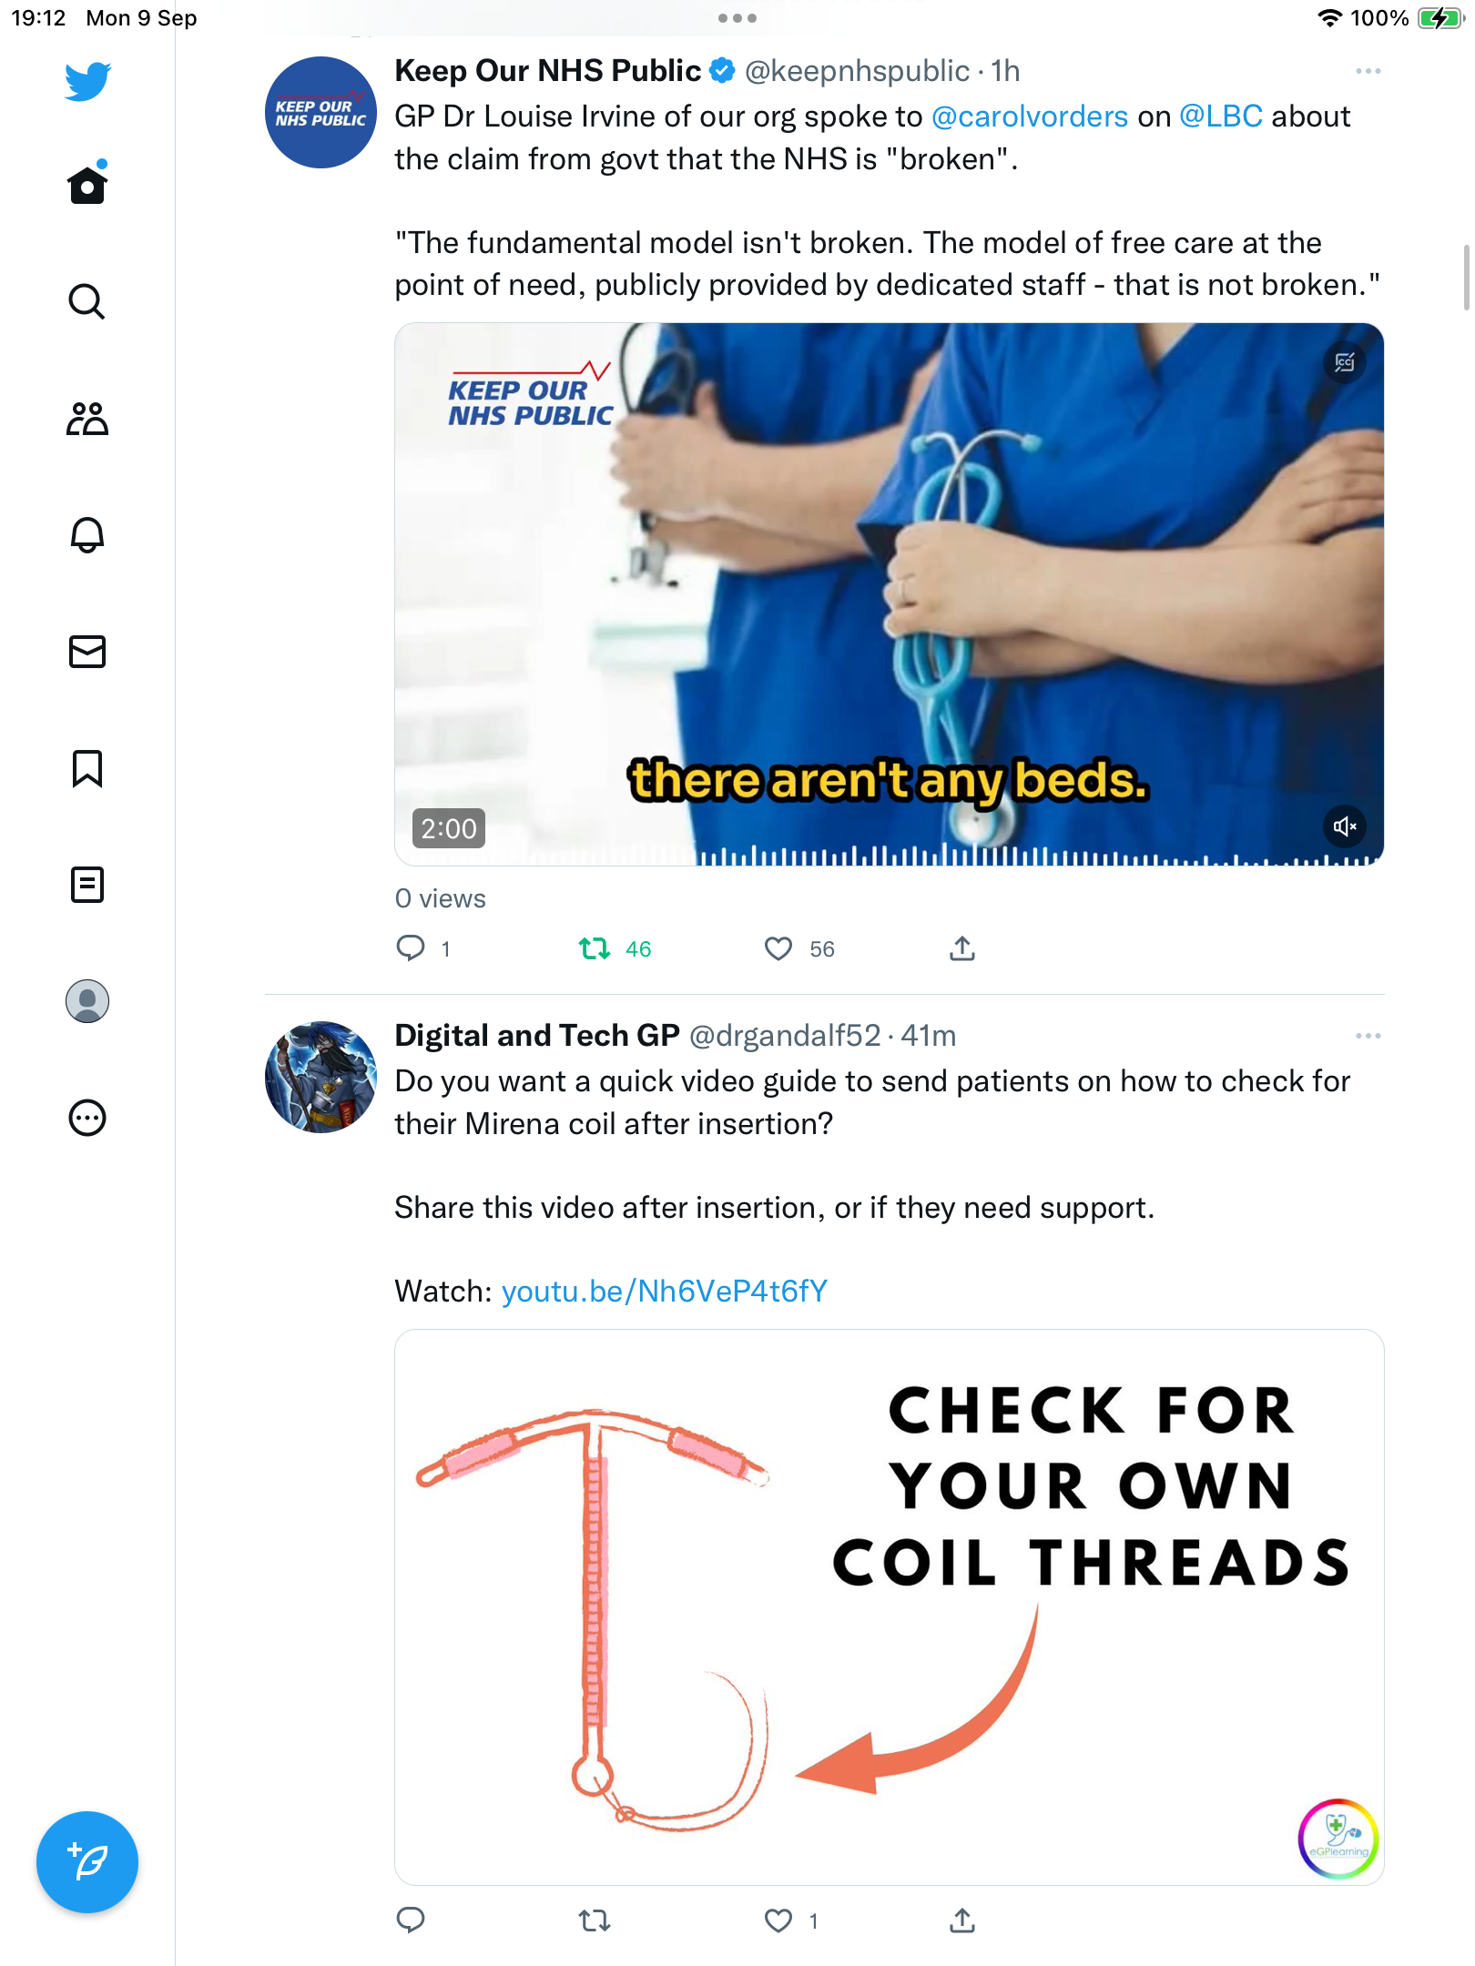Open Profile avatar icon in sidebar
This screenshot has width=1475, height=1966.
87,1001
